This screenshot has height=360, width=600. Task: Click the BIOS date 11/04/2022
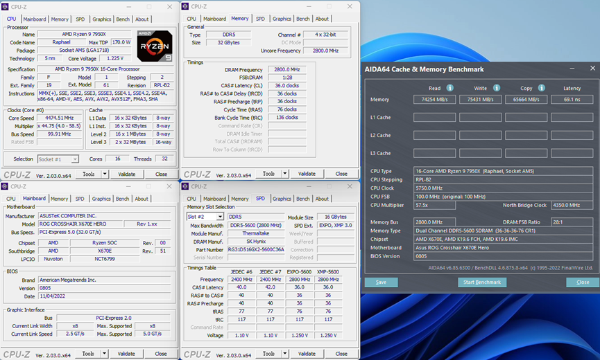[x=104, y=296]
